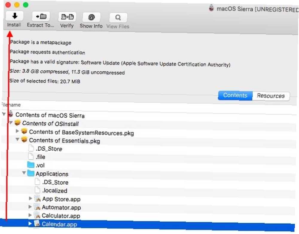Click the valid signature Software Update line
The image size is (299, 234).
click(x=120, y=63)
